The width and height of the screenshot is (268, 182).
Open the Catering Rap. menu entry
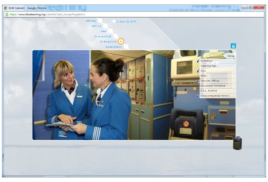click(x=218, y=66)
